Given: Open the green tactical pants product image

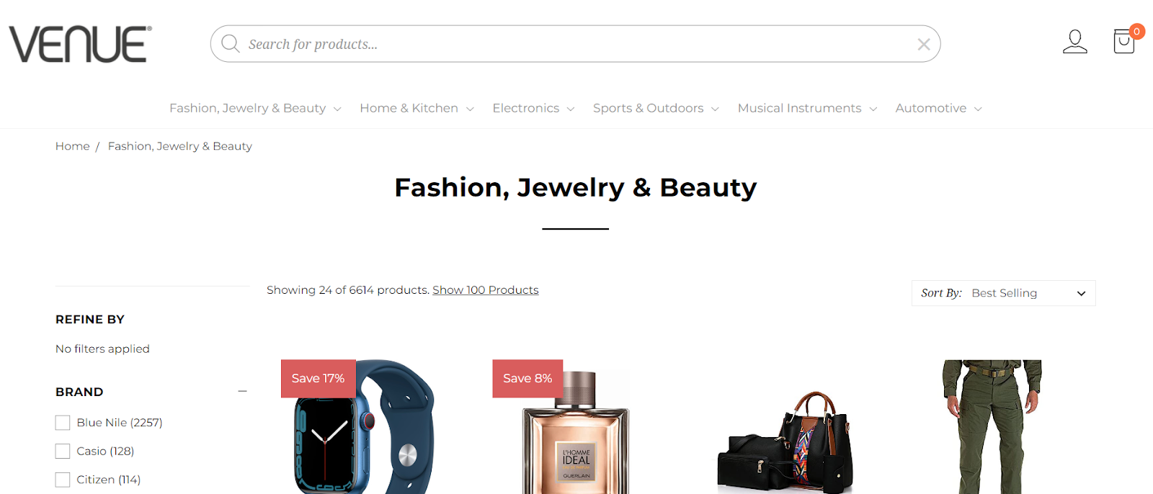Looking at the screenshot, I should coord(993,426).
